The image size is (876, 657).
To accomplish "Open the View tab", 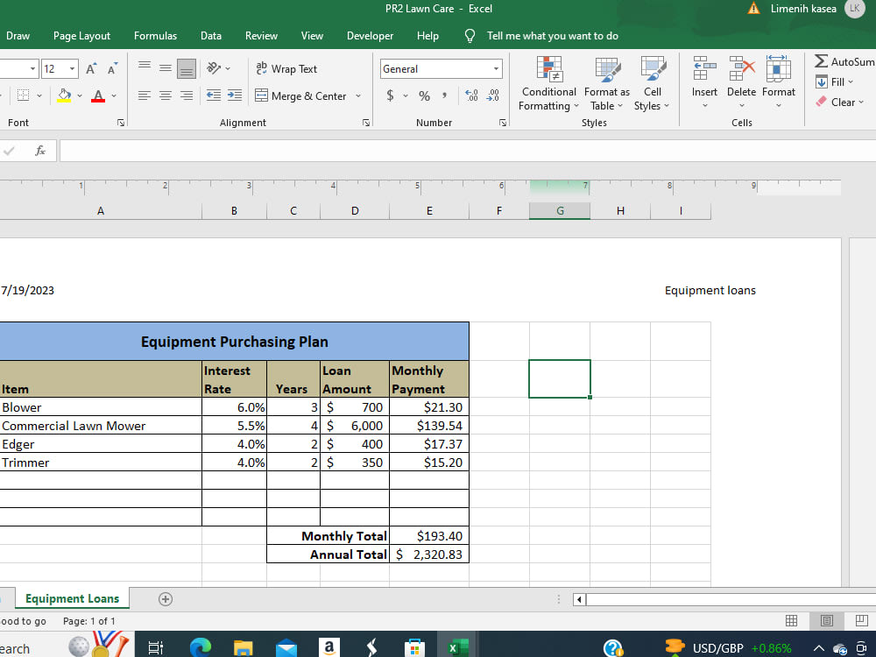I will coord(312,36).
